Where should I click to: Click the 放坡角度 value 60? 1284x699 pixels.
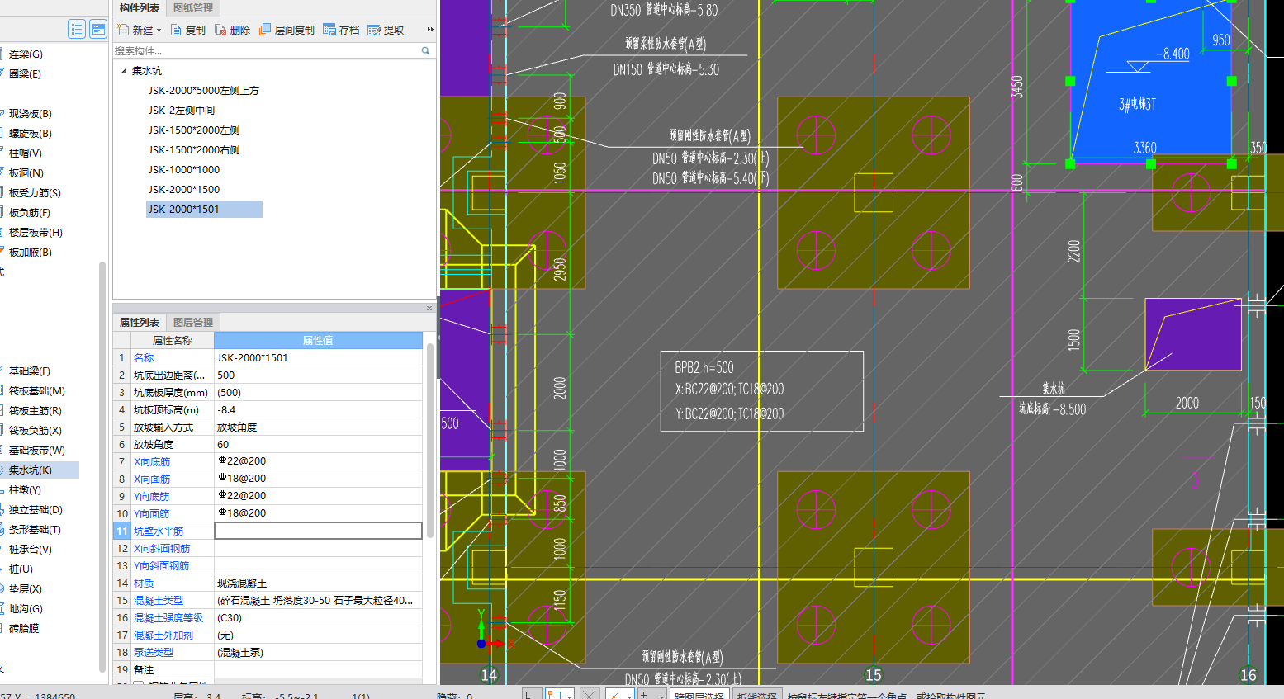[318, 444]
